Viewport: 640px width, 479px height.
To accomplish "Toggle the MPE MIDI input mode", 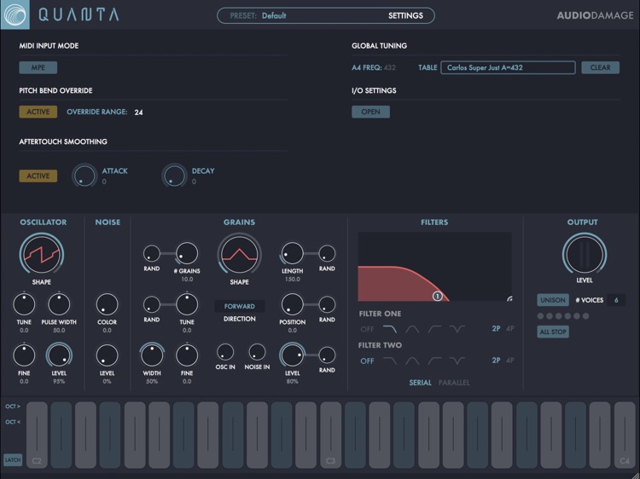I will (38, 67).
